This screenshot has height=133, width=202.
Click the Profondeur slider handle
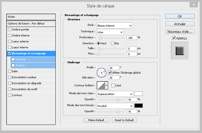pos(100,38)
